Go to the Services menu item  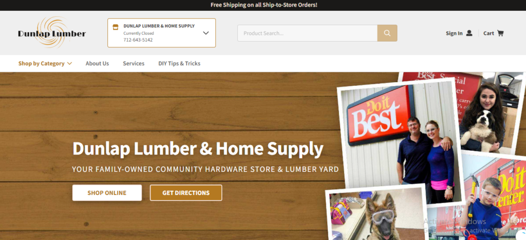(134, 63)
